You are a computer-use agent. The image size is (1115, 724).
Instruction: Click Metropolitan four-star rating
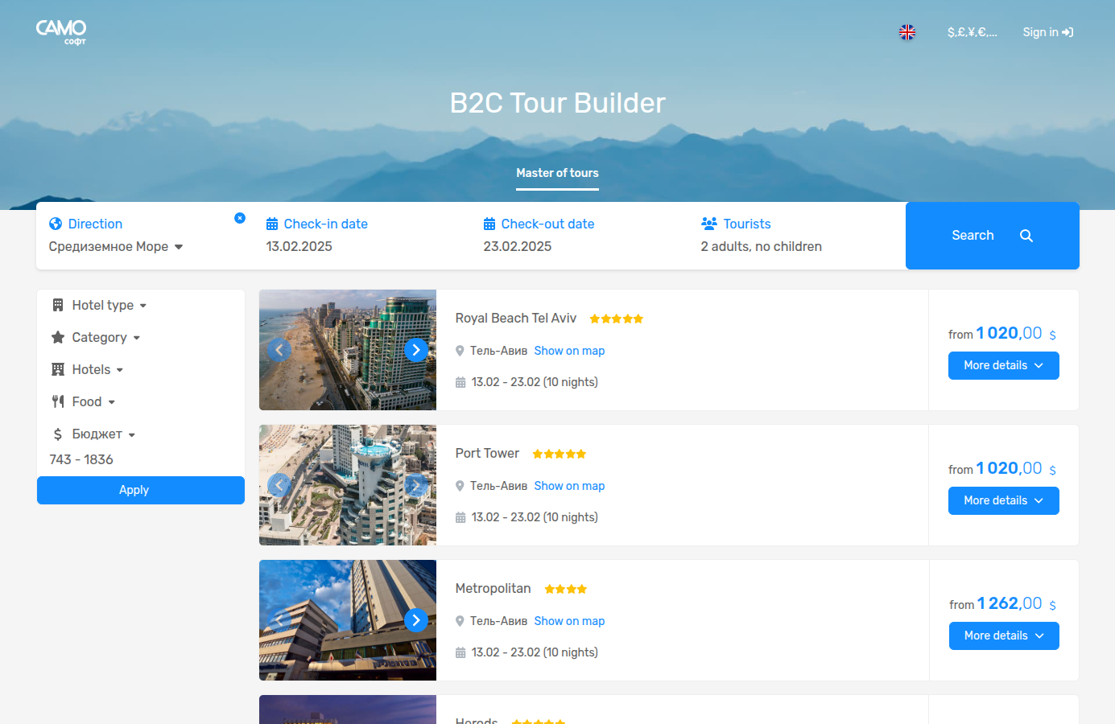pyautogui.click(x=566, y=589)
